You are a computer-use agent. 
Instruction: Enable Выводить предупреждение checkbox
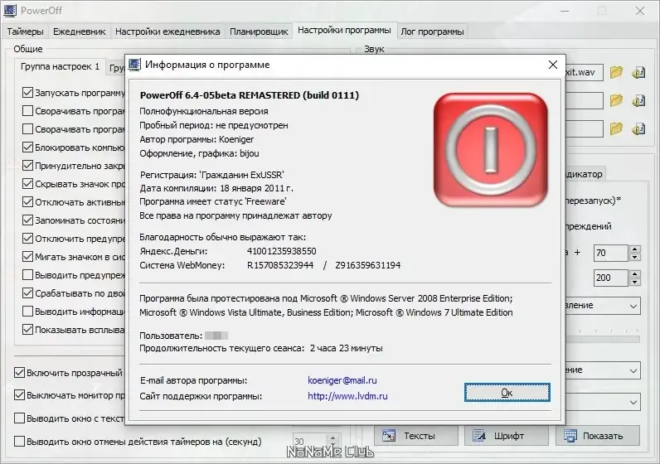(27, 275)
